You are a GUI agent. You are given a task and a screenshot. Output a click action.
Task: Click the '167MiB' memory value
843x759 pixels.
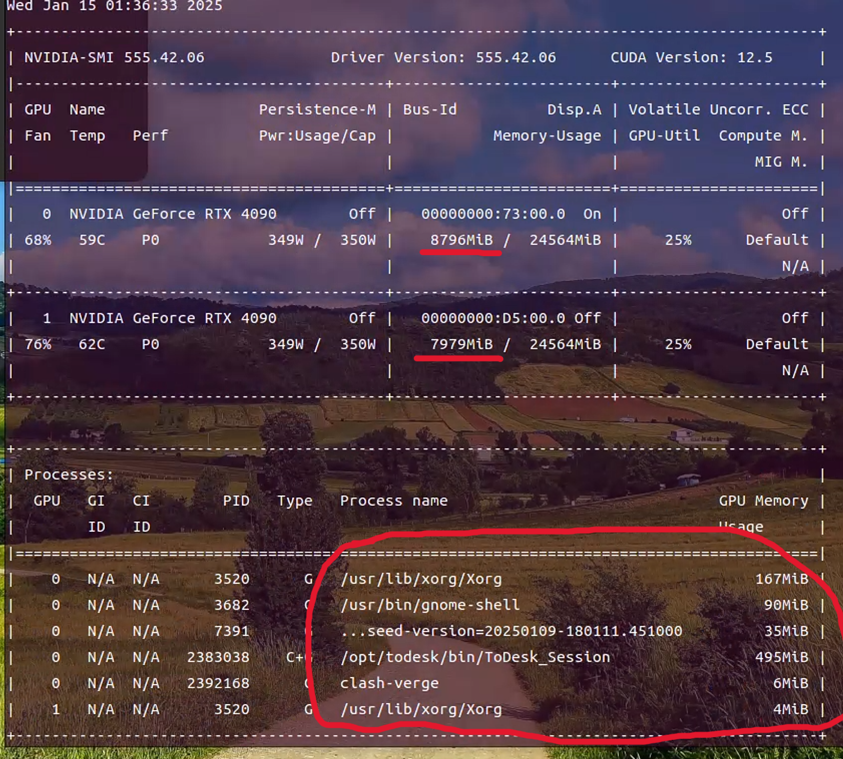[x=782, y=579]
